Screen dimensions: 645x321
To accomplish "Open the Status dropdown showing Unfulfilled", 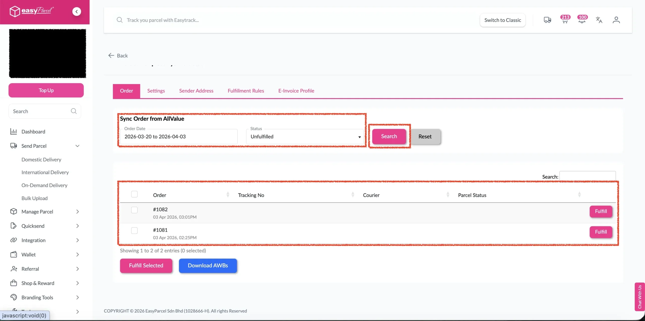I will coord(305,137).
